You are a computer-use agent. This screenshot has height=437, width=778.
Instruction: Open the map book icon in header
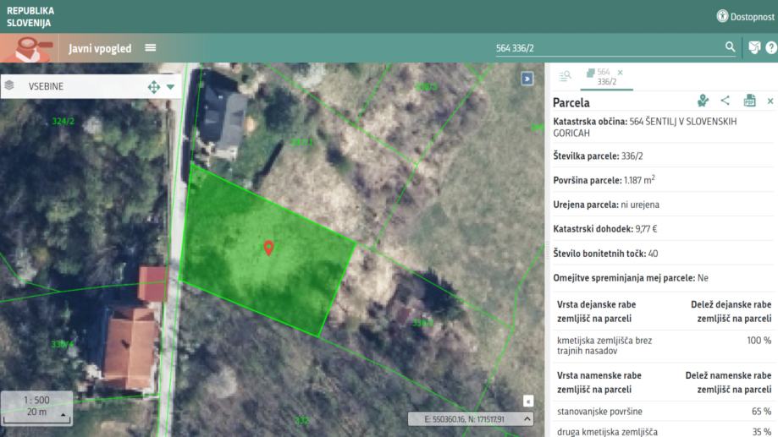754,47
